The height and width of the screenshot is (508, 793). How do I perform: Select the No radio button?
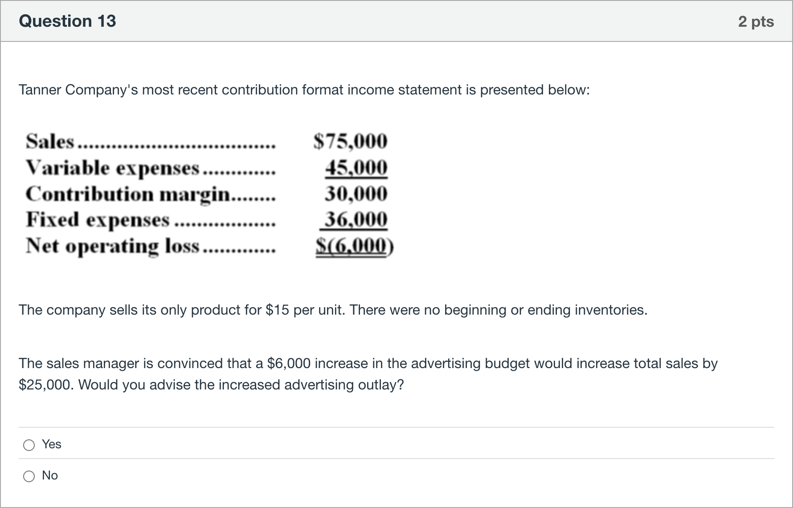pos(29,476)
